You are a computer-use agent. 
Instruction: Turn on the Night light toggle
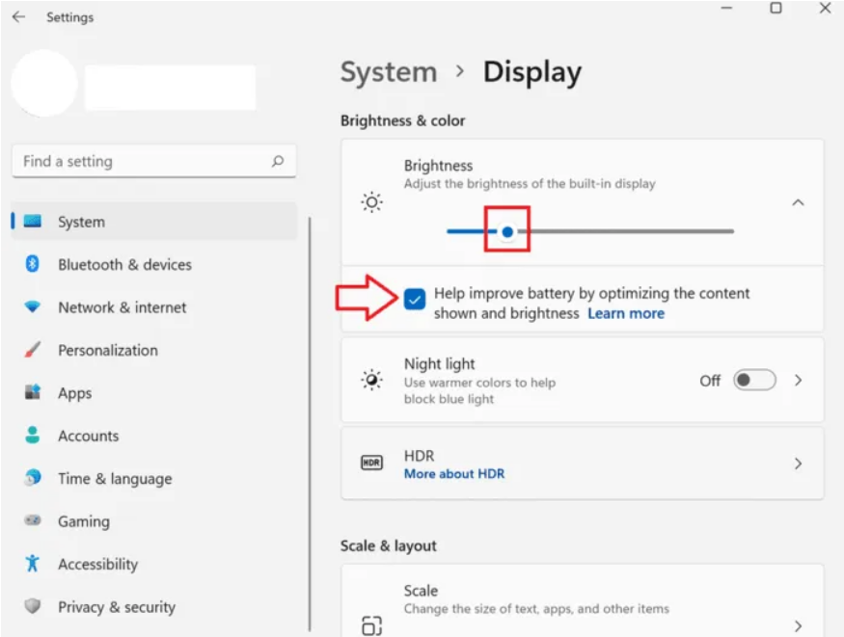[753, 381]
